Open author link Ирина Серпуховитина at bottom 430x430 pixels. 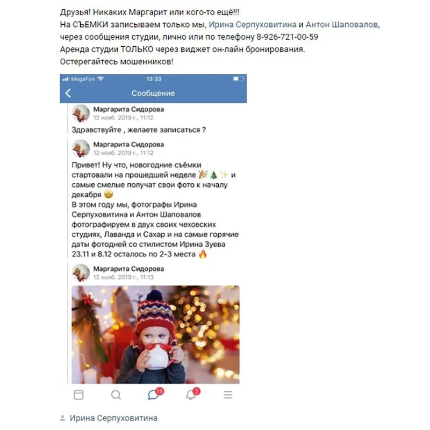(x=113, y=418)
